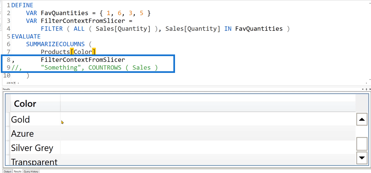Screen dimensions: 371x173
Task: Switch to the Results tab
Action: point(18,171)
